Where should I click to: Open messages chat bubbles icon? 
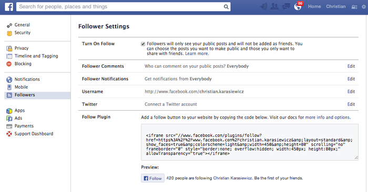coord(286,6)
